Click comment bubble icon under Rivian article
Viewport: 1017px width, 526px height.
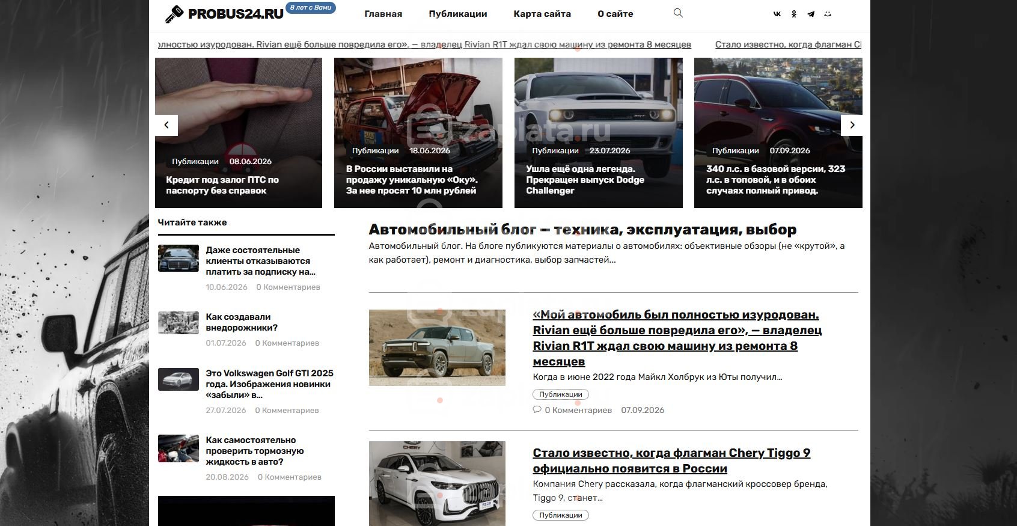click(537, 409)
